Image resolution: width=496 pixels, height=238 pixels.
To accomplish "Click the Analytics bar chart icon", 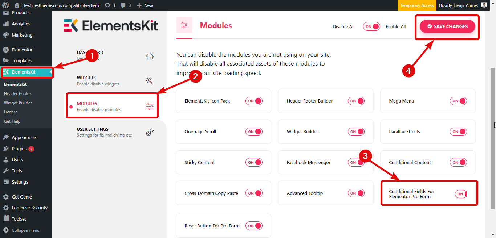I will coord(6,24).
